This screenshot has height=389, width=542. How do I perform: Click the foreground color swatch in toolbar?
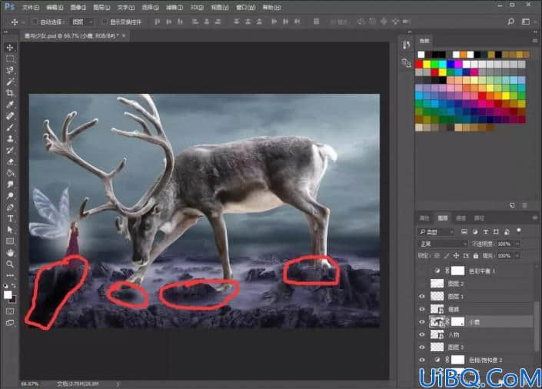[8, 295]
